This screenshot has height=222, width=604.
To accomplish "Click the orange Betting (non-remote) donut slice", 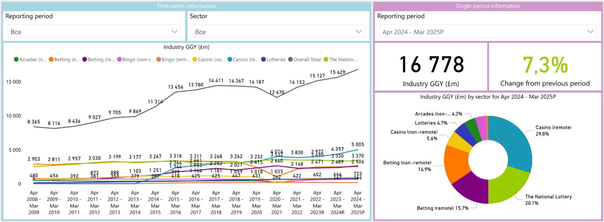I will pos(456,164).
